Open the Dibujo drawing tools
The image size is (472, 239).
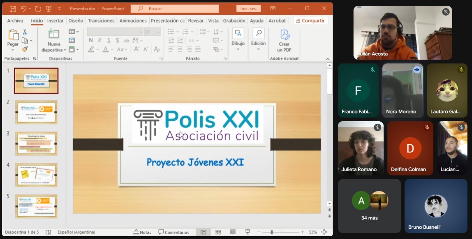pos(238,39)
